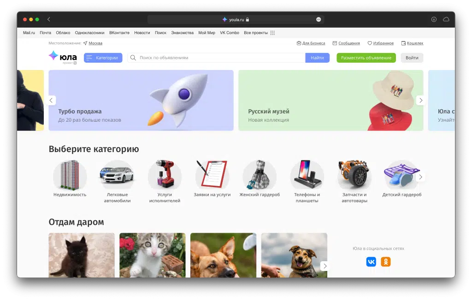Open the Сообщения link
The width and height of the screenshot is (472, 300).
pyautogui.click(x=349, y=43)
